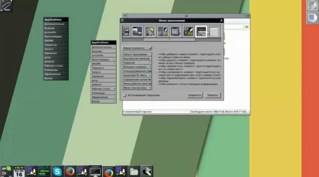Click Оформление in the dark Applications menu

[x=56, y=74]
